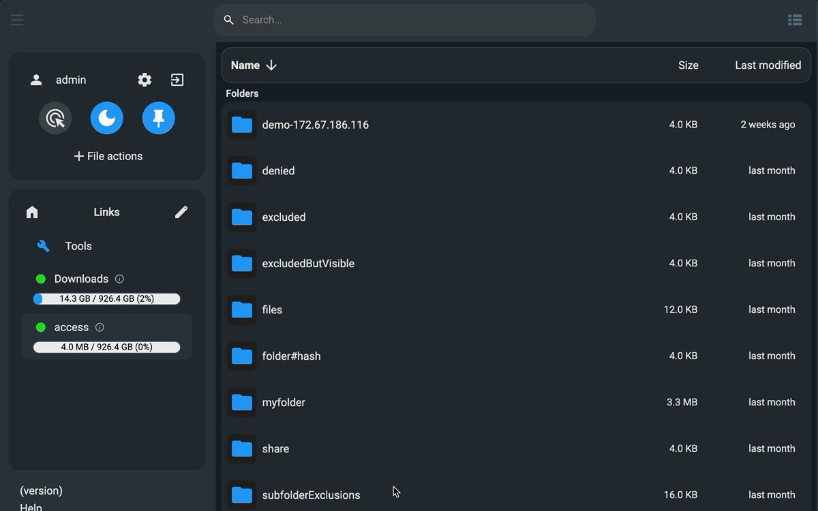Image resolution: width=818 pixels, height=511 pixels.
Task: Select the excluded folder
Action: 516,217
